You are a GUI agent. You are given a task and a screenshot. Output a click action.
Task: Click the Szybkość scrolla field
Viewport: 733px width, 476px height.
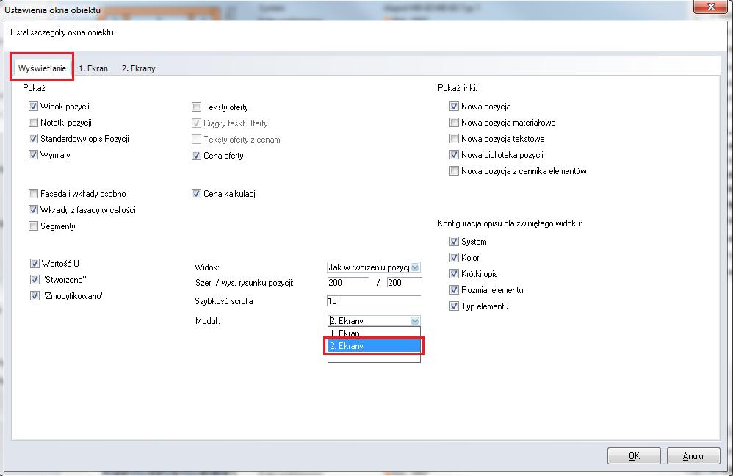coord(374,300)
